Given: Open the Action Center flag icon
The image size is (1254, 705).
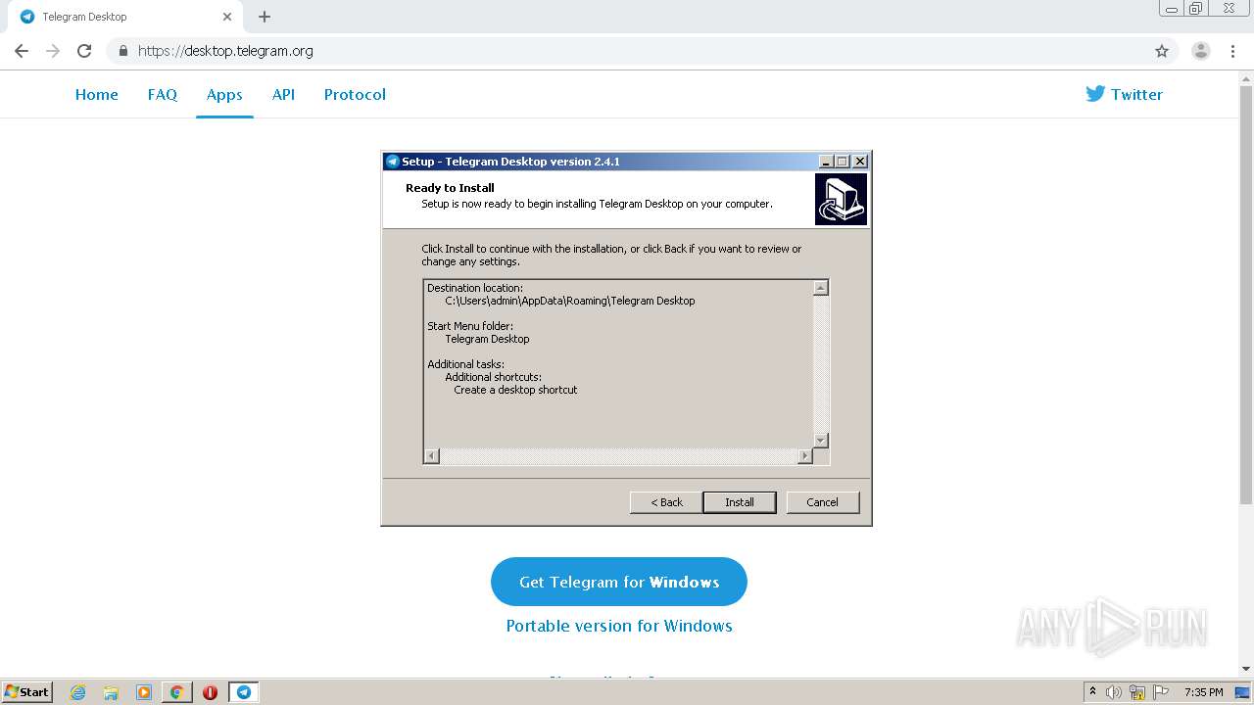Looking at the screenshot, I should tap(1161, 692).
